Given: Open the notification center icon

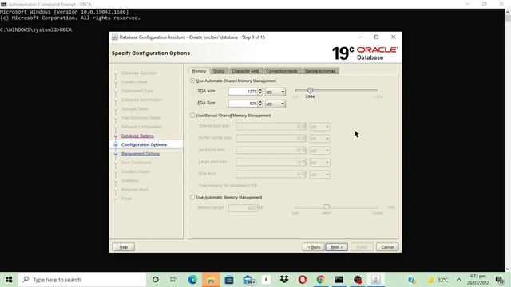Looking at the screenshot, I should [x=500, y=280].
